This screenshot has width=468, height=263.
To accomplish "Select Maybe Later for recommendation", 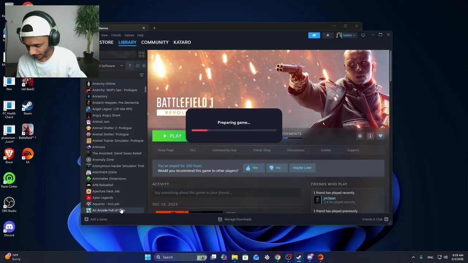I will pyautogui.click(x=302, y=168).
